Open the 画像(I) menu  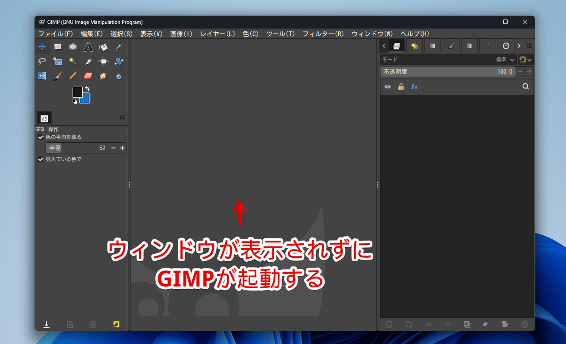click(181, 34)
